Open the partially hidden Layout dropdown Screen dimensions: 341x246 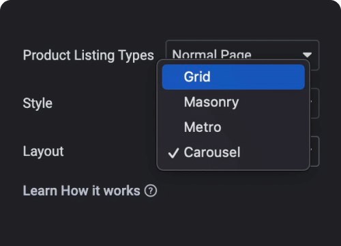pyautogui.click(x=315, y=151)
